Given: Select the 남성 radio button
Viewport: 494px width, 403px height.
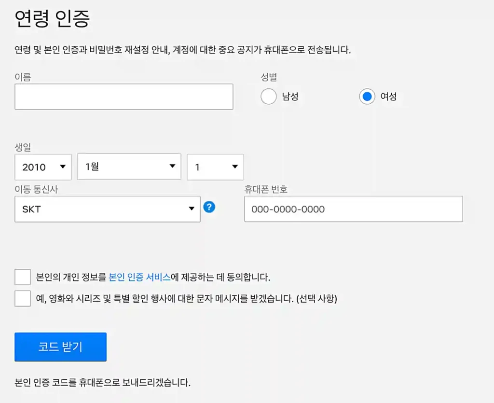Looking at the screenshot, I should [x=269, y=97].
